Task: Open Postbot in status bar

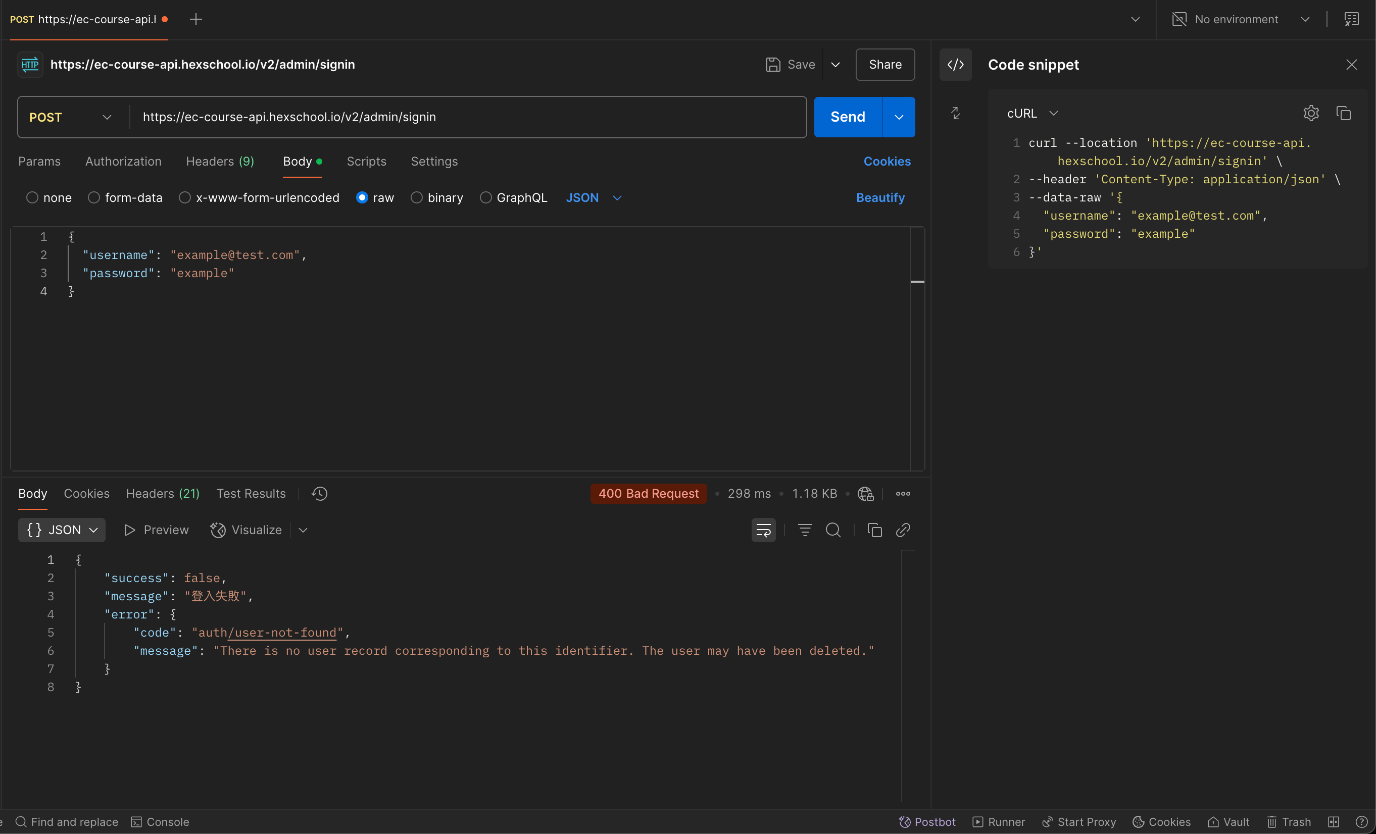Action: point(927,822)
